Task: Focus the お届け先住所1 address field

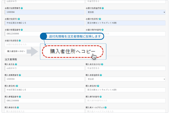Action: click(44, 23)
